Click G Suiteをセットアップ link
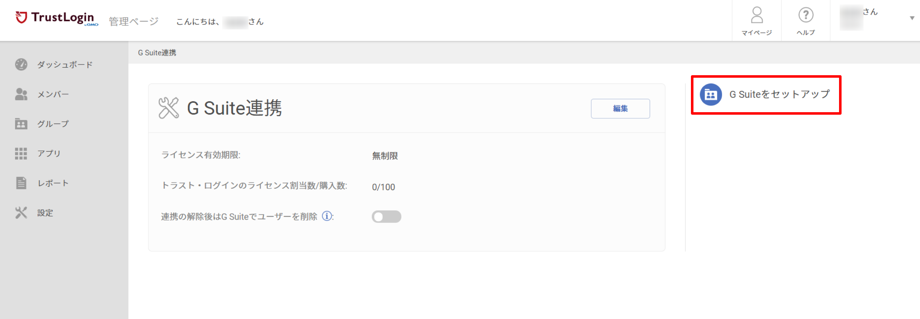This screenshot has height=319, width=920. [x=779, y=95]
